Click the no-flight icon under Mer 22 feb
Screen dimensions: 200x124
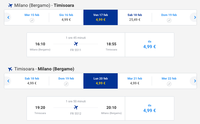[x=169, y=84]
